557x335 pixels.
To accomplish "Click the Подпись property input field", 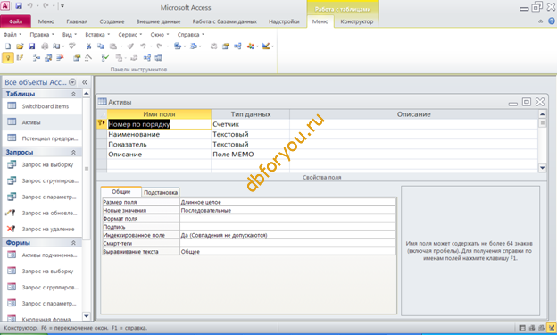I will click(x=287, y=227).
